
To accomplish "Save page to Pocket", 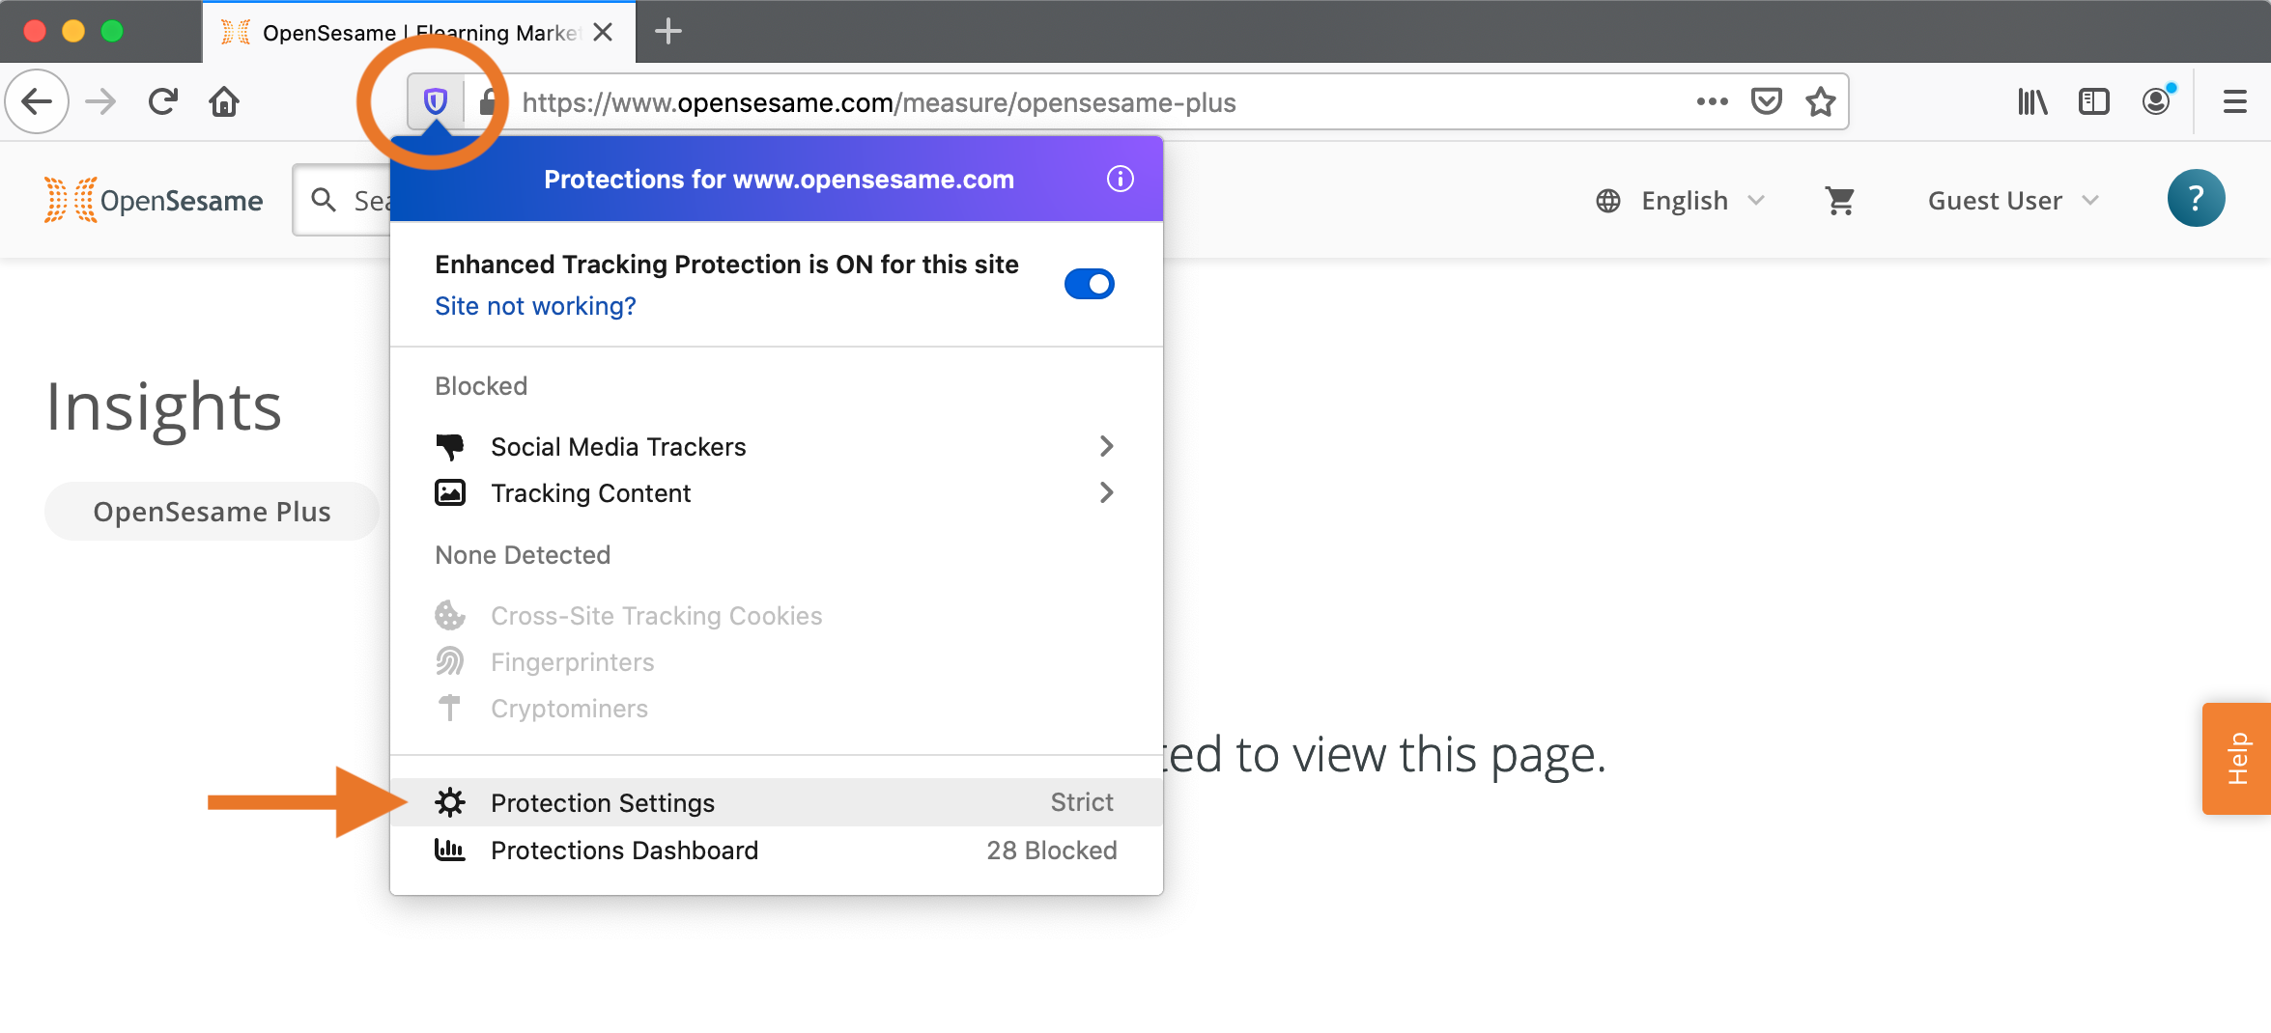I will (1766, 101).
